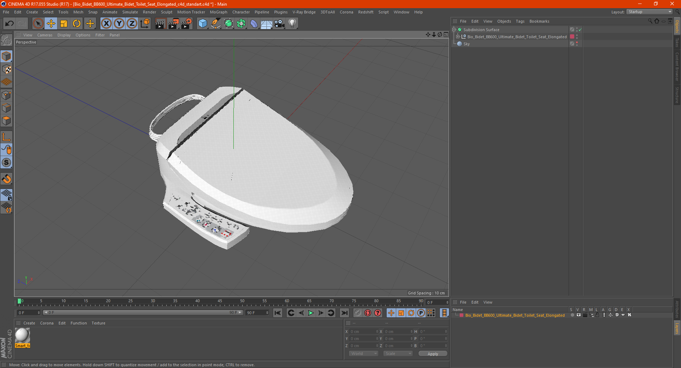Screen dimensions: 681x368
Task: Select Polygons mode in left toolbar
Action: coord(6,121)
